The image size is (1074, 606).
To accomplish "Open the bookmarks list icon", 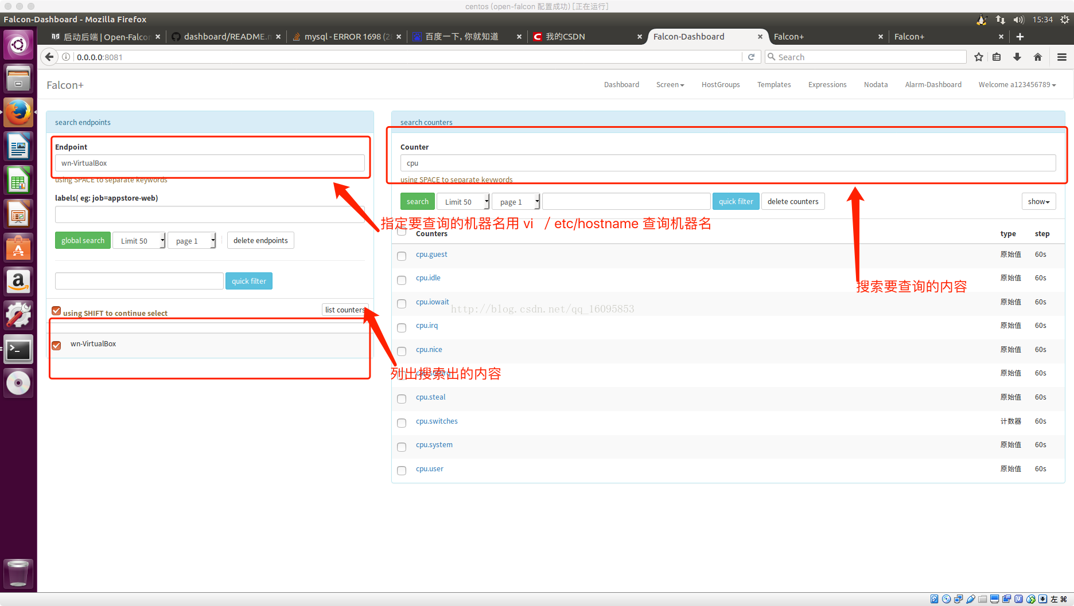I will [x=997, y=57].
